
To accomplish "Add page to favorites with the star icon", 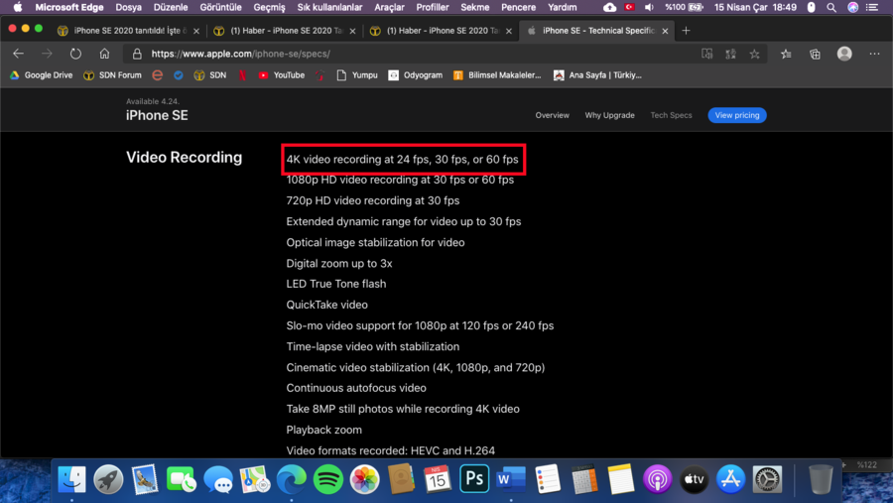I will click(x=755, y=55).
